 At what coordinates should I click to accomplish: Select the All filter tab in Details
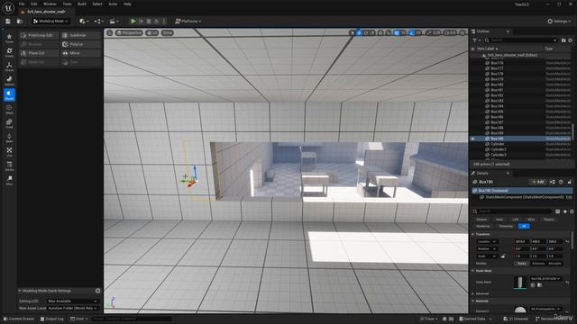524,226
